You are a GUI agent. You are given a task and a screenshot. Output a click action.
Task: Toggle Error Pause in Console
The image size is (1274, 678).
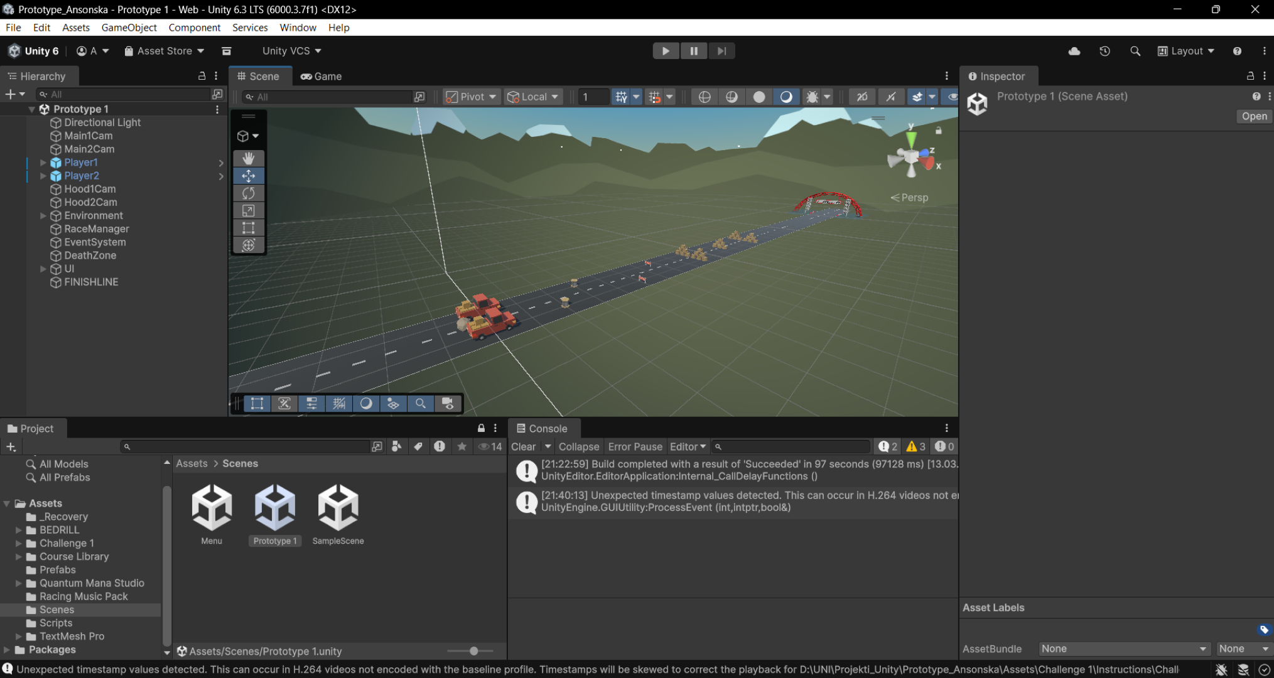click(x=635, y=446)
